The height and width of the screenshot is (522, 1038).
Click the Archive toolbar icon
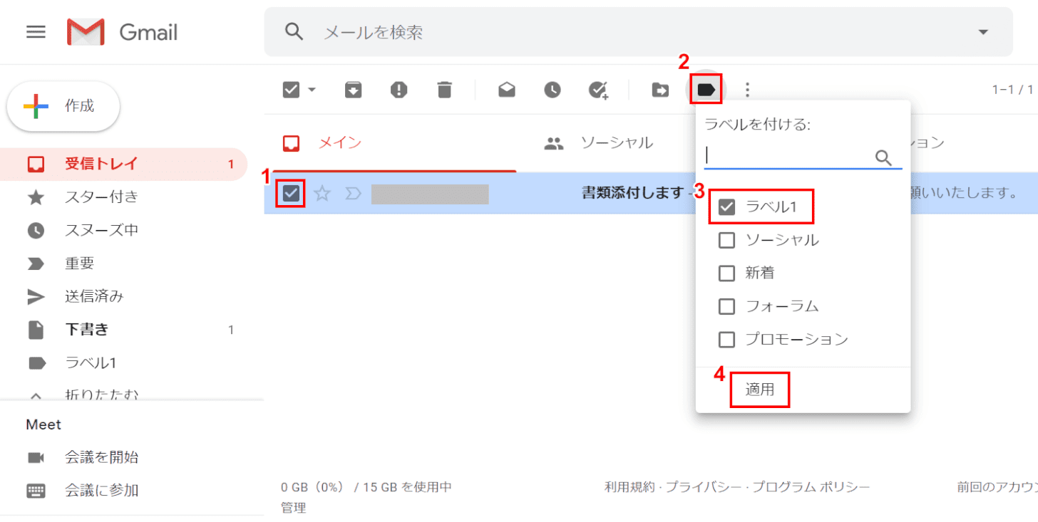(354, 90)
